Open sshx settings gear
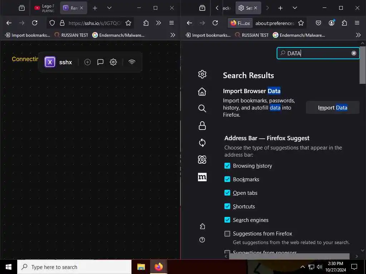366x274 pixels. coord(113,62)
